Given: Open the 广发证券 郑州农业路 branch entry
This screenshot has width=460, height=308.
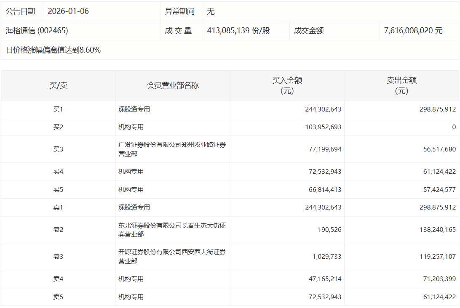Looking at the screenshot, I should [172, 149].
